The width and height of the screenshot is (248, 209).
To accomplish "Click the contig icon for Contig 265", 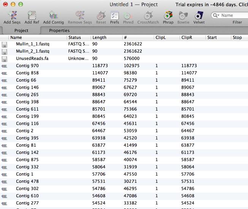I will (x=5, y=95).
